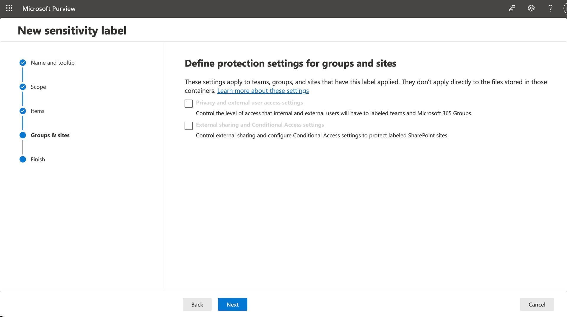
Task: Select the Groups & sites step
Action: tap(50, 135)
